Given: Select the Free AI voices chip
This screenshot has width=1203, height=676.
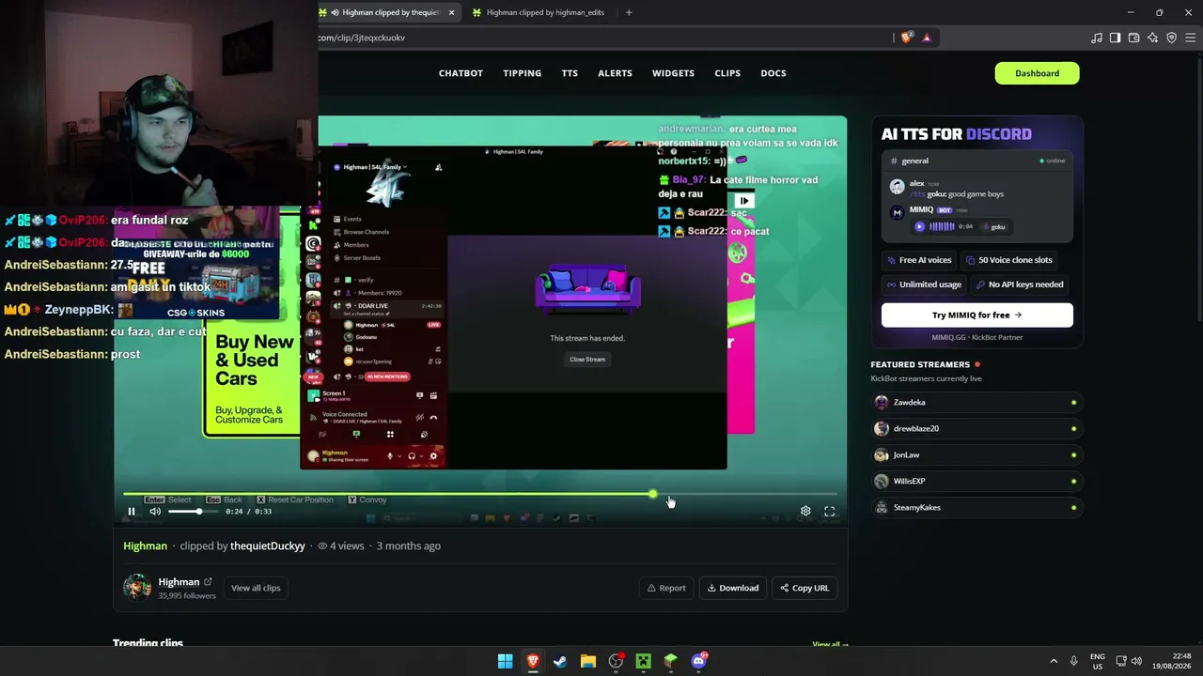Looking at the screenshot, I should pyautogui.click(x=919, y=260).
